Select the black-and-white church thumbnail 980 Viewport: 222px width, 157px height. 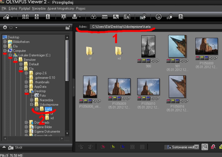pos(148,47)
